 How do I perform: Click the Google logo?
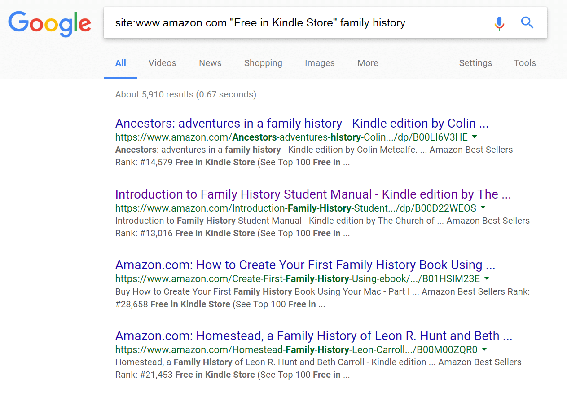point(49,23)
